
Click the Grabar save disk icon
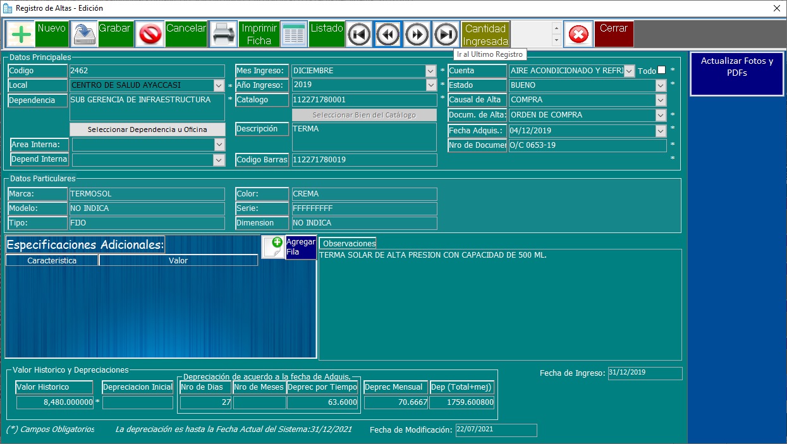point(84,33)
